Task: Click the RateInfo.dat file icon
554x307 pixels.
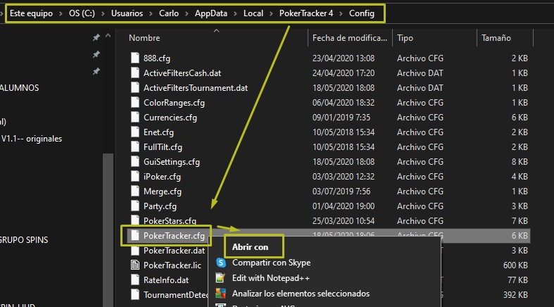Action: pos(135,280)
